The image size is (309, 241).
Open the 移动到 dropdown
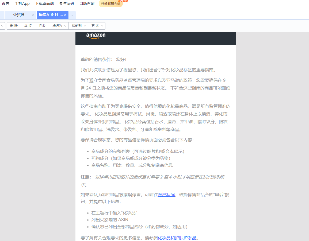pyautogui.click(x=78, y=26)
